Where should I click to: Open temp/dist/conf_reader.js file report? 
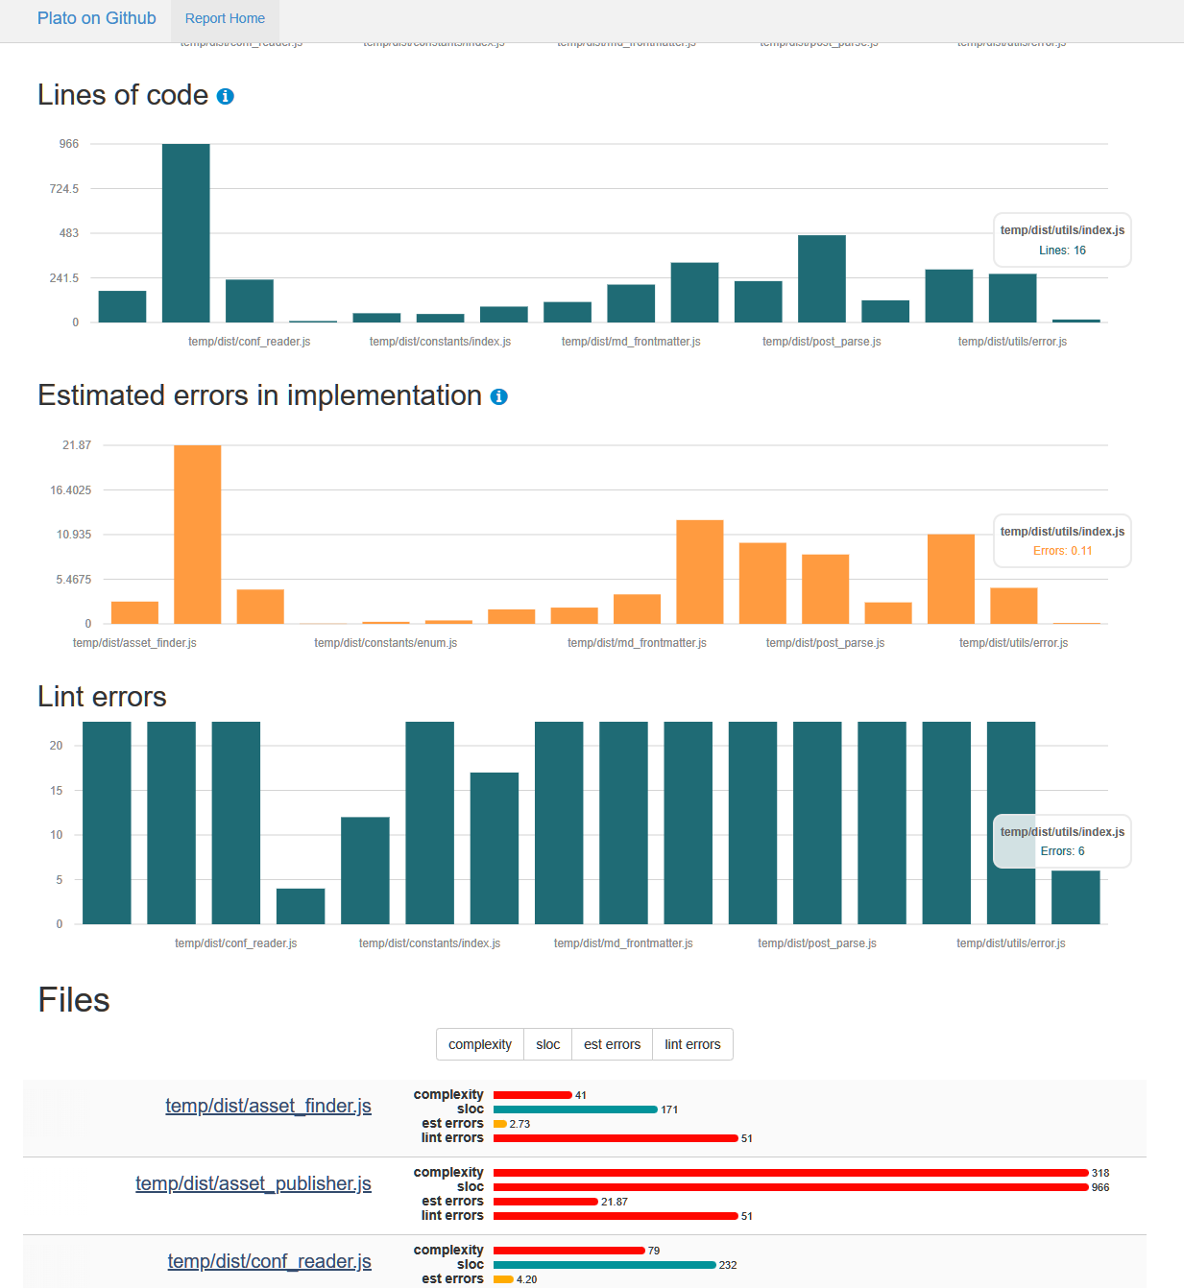(269, 1261)
